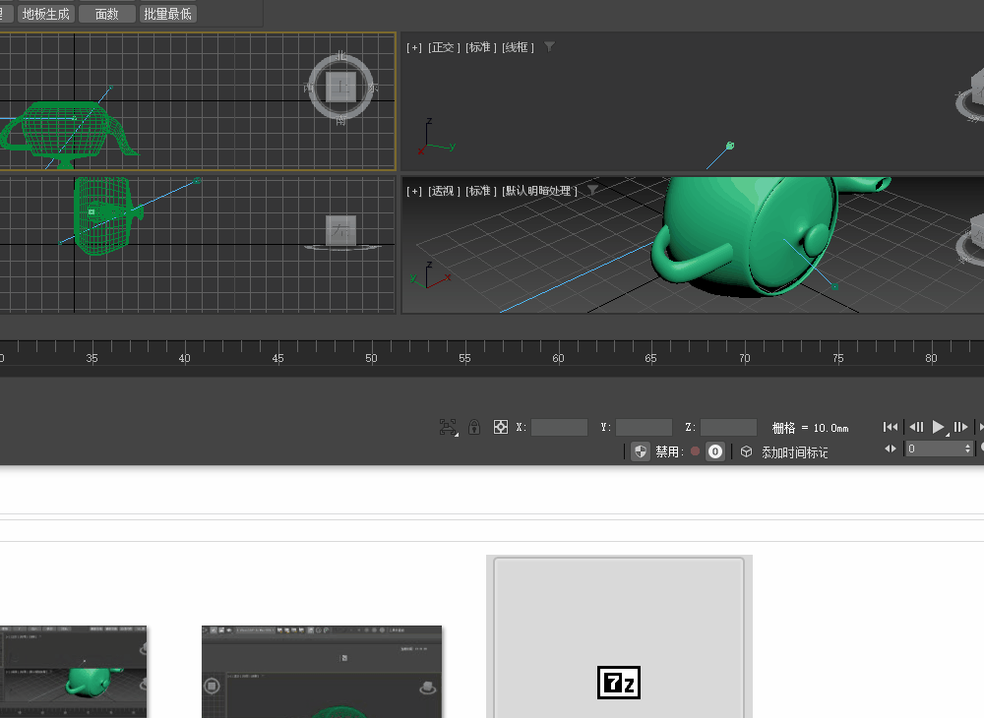Toggle Key Mode with the arrows icon

[x=890, y=449]
